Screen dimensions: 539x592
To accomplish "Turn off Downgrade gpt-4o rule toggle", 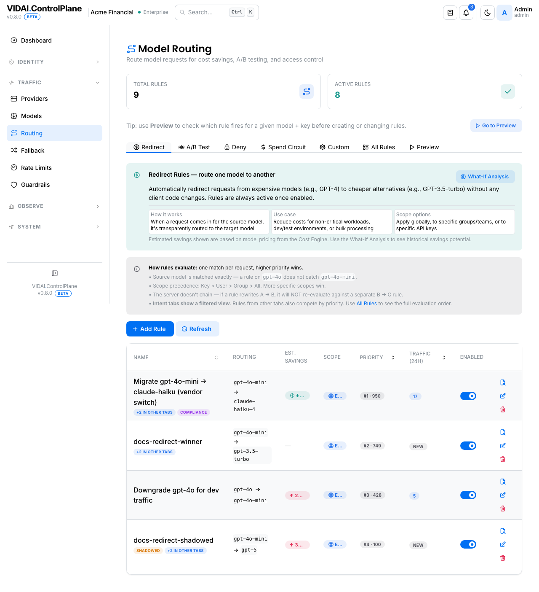I will 468,495.
